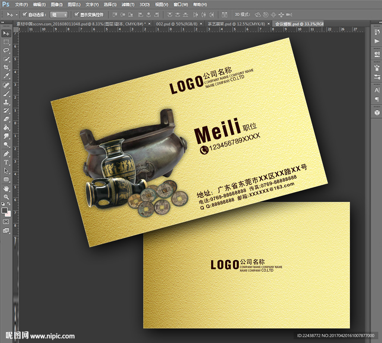Select the Hand tool
This screenshot has height=343, width=382.
coord(6,189)
